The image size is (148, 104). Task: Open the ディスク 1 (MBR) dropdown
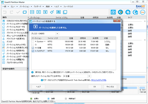[57, 34]
